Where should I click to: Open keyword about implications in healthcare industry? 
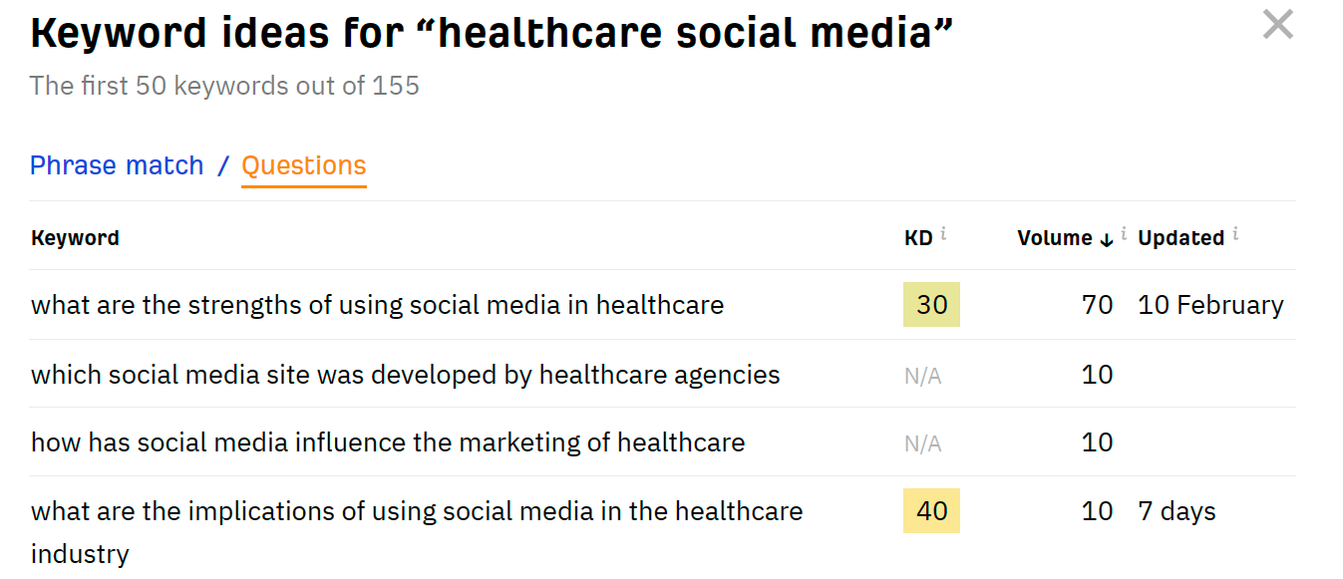[416, 512]
